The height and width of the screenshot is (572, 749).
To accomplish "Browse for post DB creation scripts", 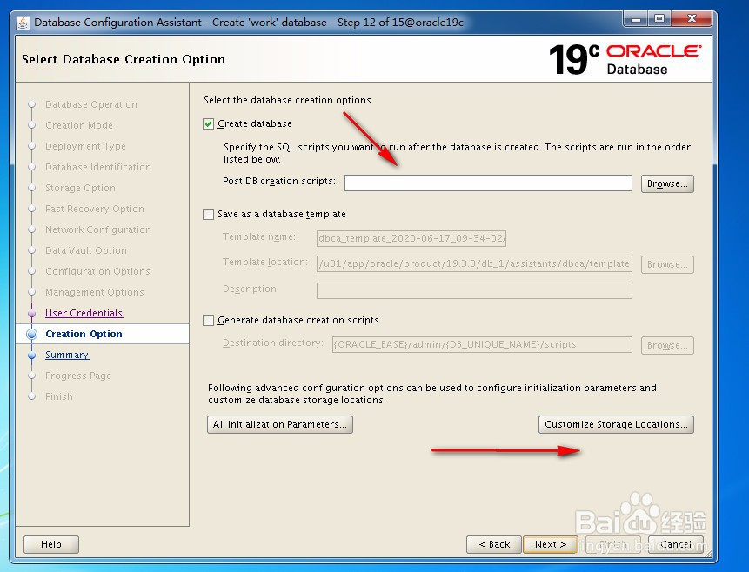I will click(667, 183).
